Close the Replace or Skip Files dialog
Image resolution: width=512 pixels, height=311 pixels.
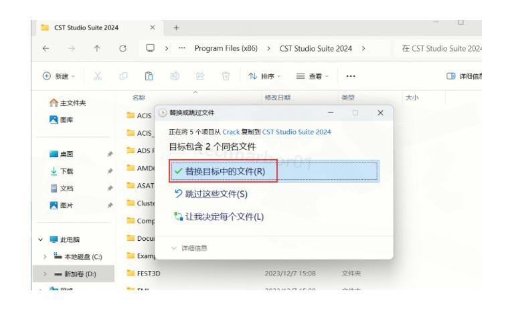coord(380,112)
